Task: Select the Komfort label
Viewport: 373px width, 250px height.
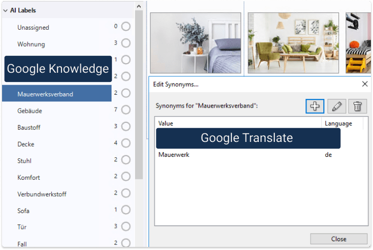Action: pos(29,178)
